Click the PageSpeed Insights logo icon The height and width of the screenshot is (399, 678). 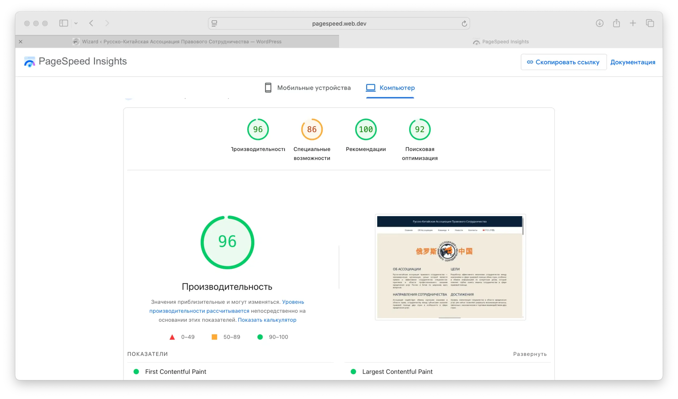[30, 62]
